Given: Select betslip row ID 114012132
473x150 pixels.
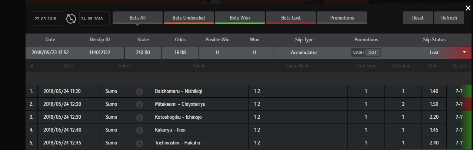Looking at the screenshot, I should (x=100, y=53).
